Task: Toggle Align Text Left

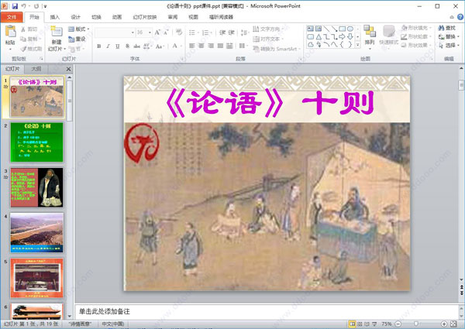Action: 192,46
